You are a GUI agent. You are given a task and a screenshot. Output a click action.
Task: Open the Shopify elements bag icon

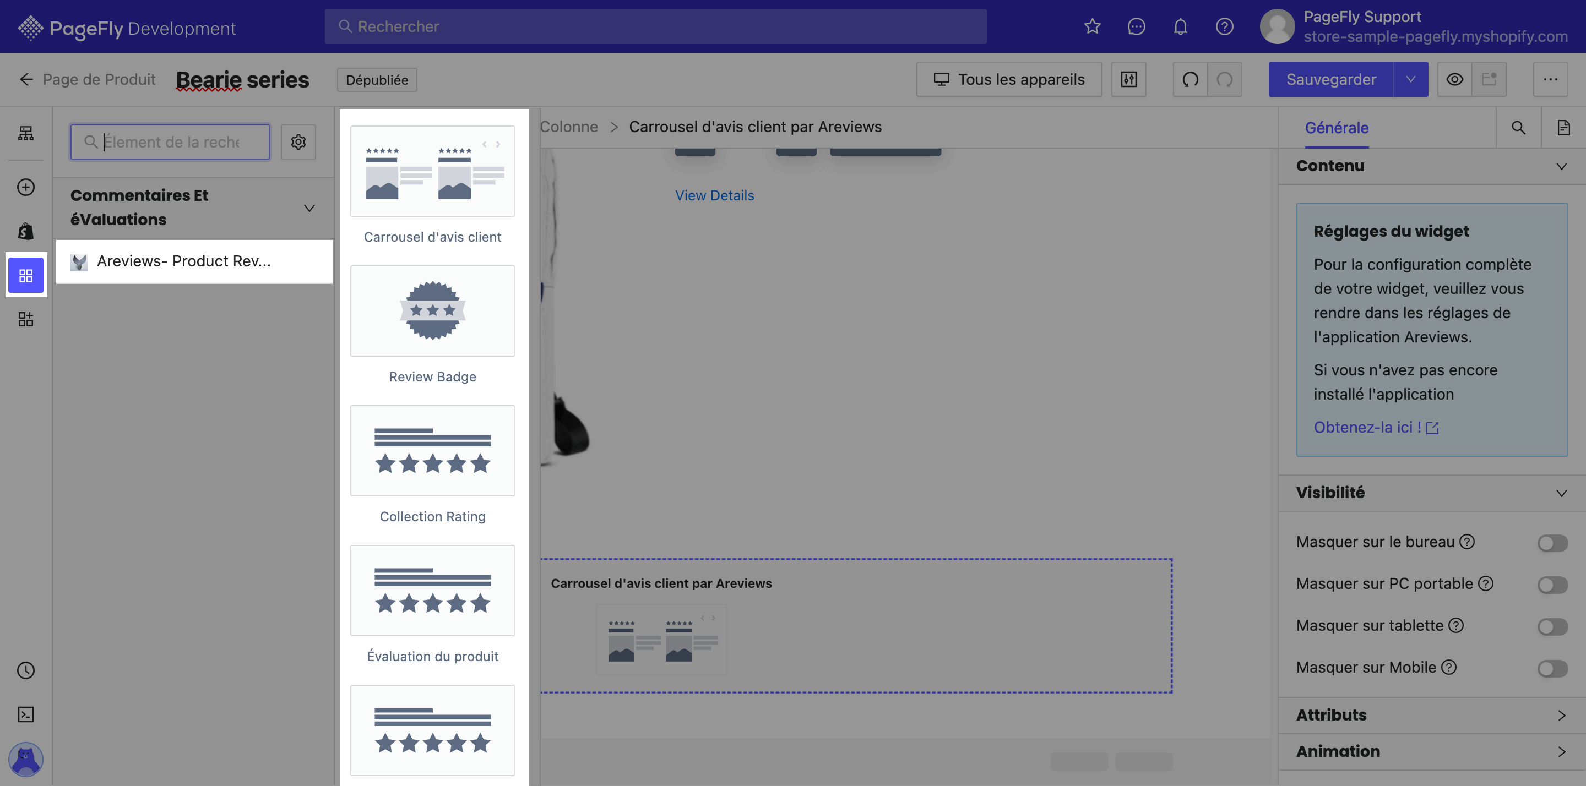tap(26, 231)
